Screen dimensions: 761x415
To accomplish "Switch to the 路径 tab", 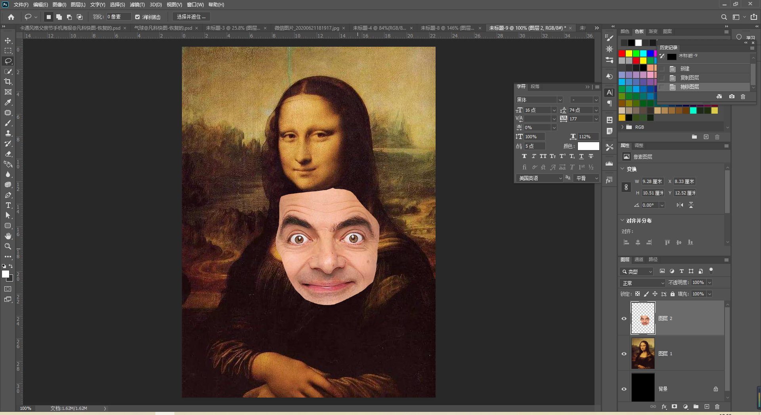I will tap(653, 260).
